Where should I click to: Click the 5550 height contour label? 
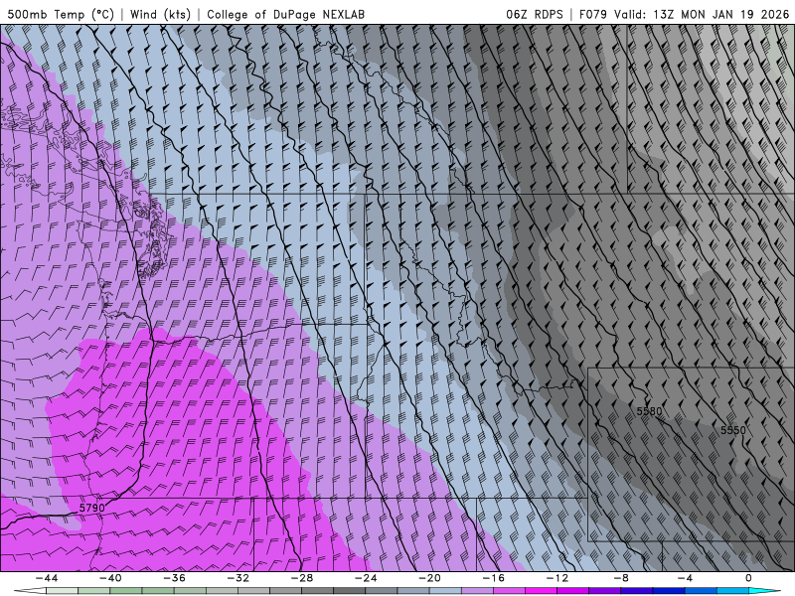[x=733, y=430]
